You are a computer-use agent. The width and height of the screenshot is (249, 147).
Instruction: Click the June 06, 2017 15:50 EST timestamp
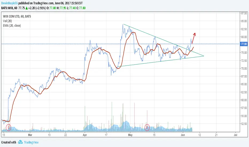click(69, 3)
